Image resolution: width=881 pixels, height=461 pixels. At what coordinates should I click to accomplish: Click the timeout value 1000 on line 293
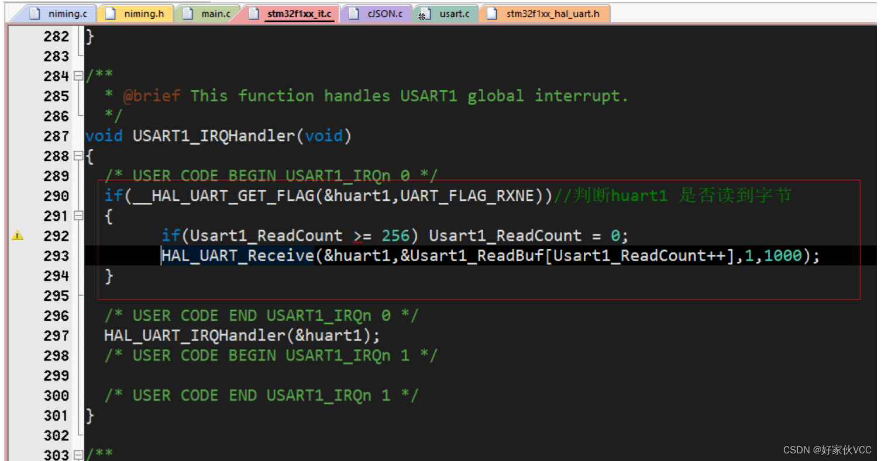point(783,256)
